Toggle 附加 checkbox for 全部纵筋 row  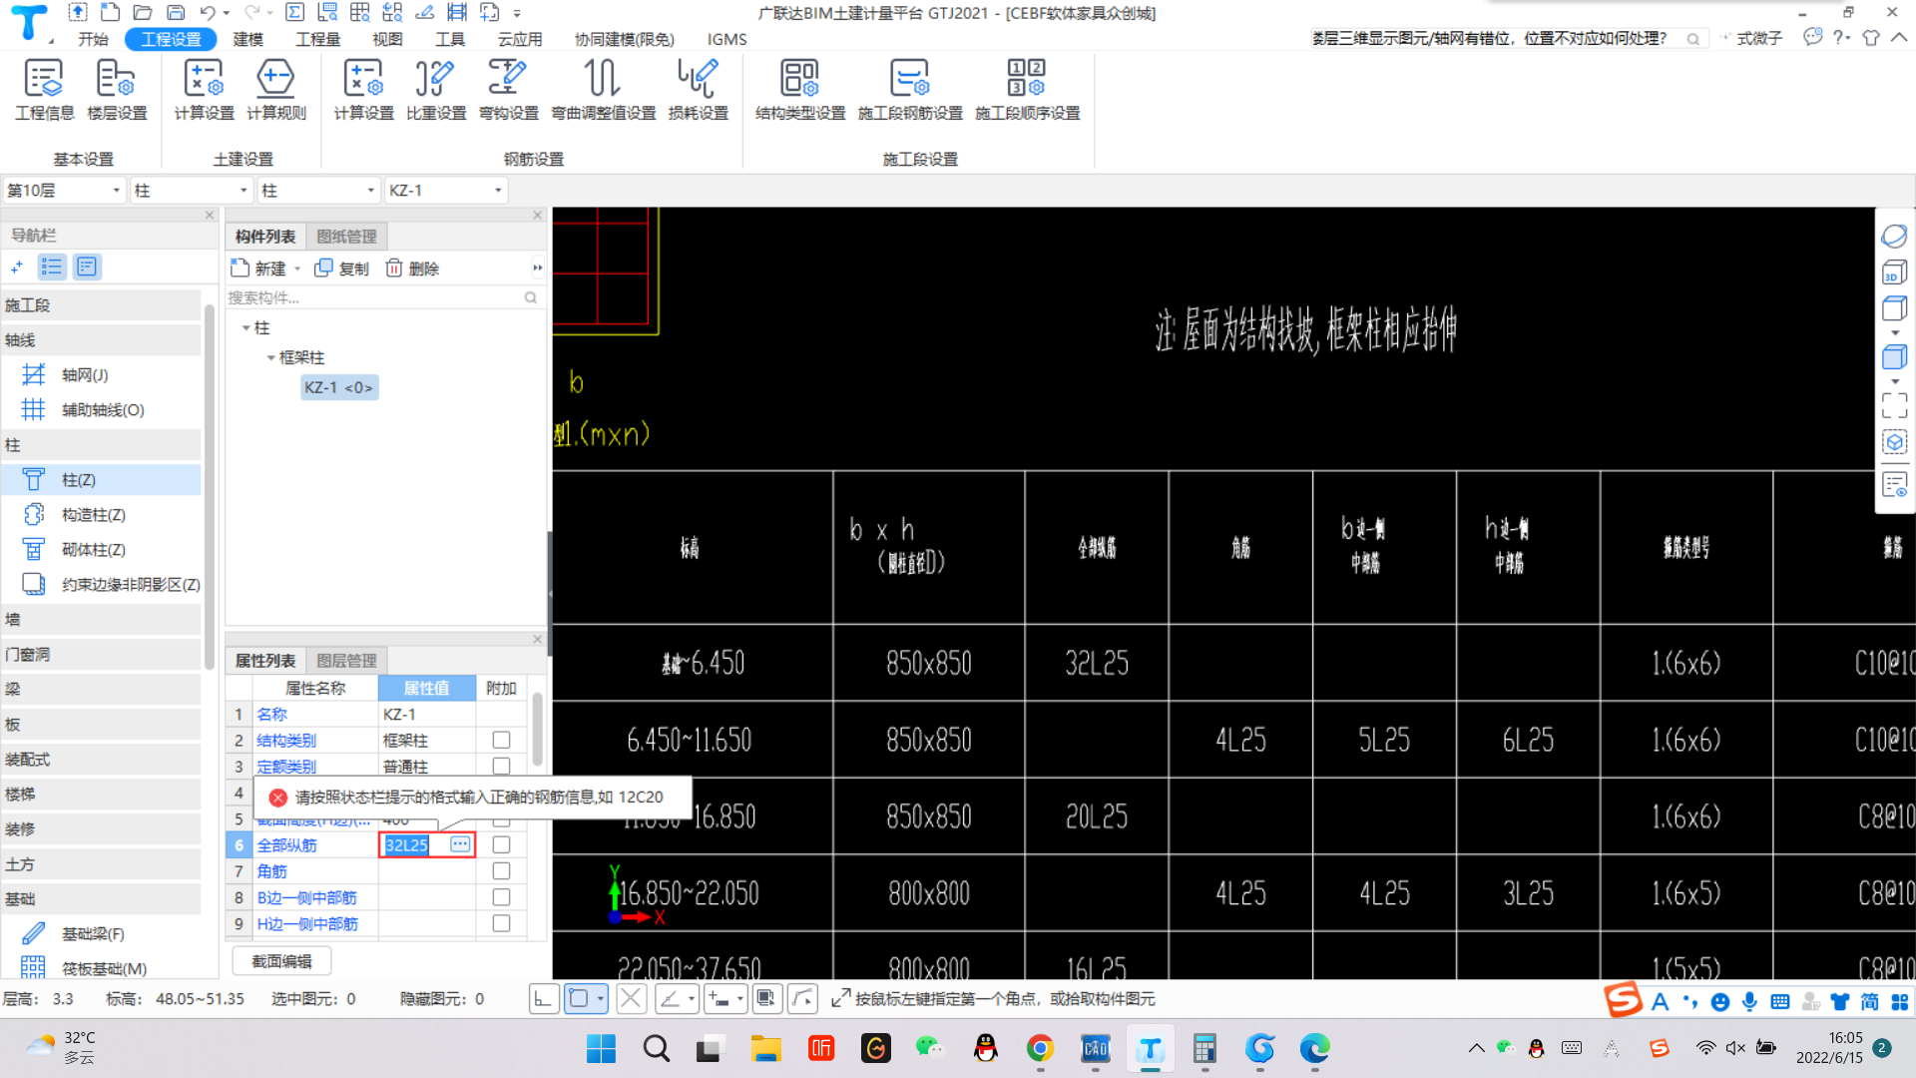(501, 845)
